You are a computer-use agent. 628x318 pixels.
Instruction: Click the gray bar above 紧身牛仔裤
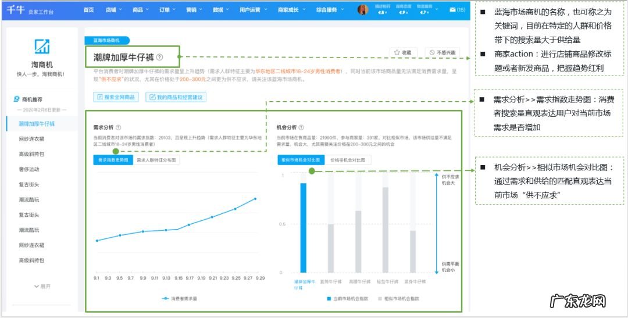413,252
